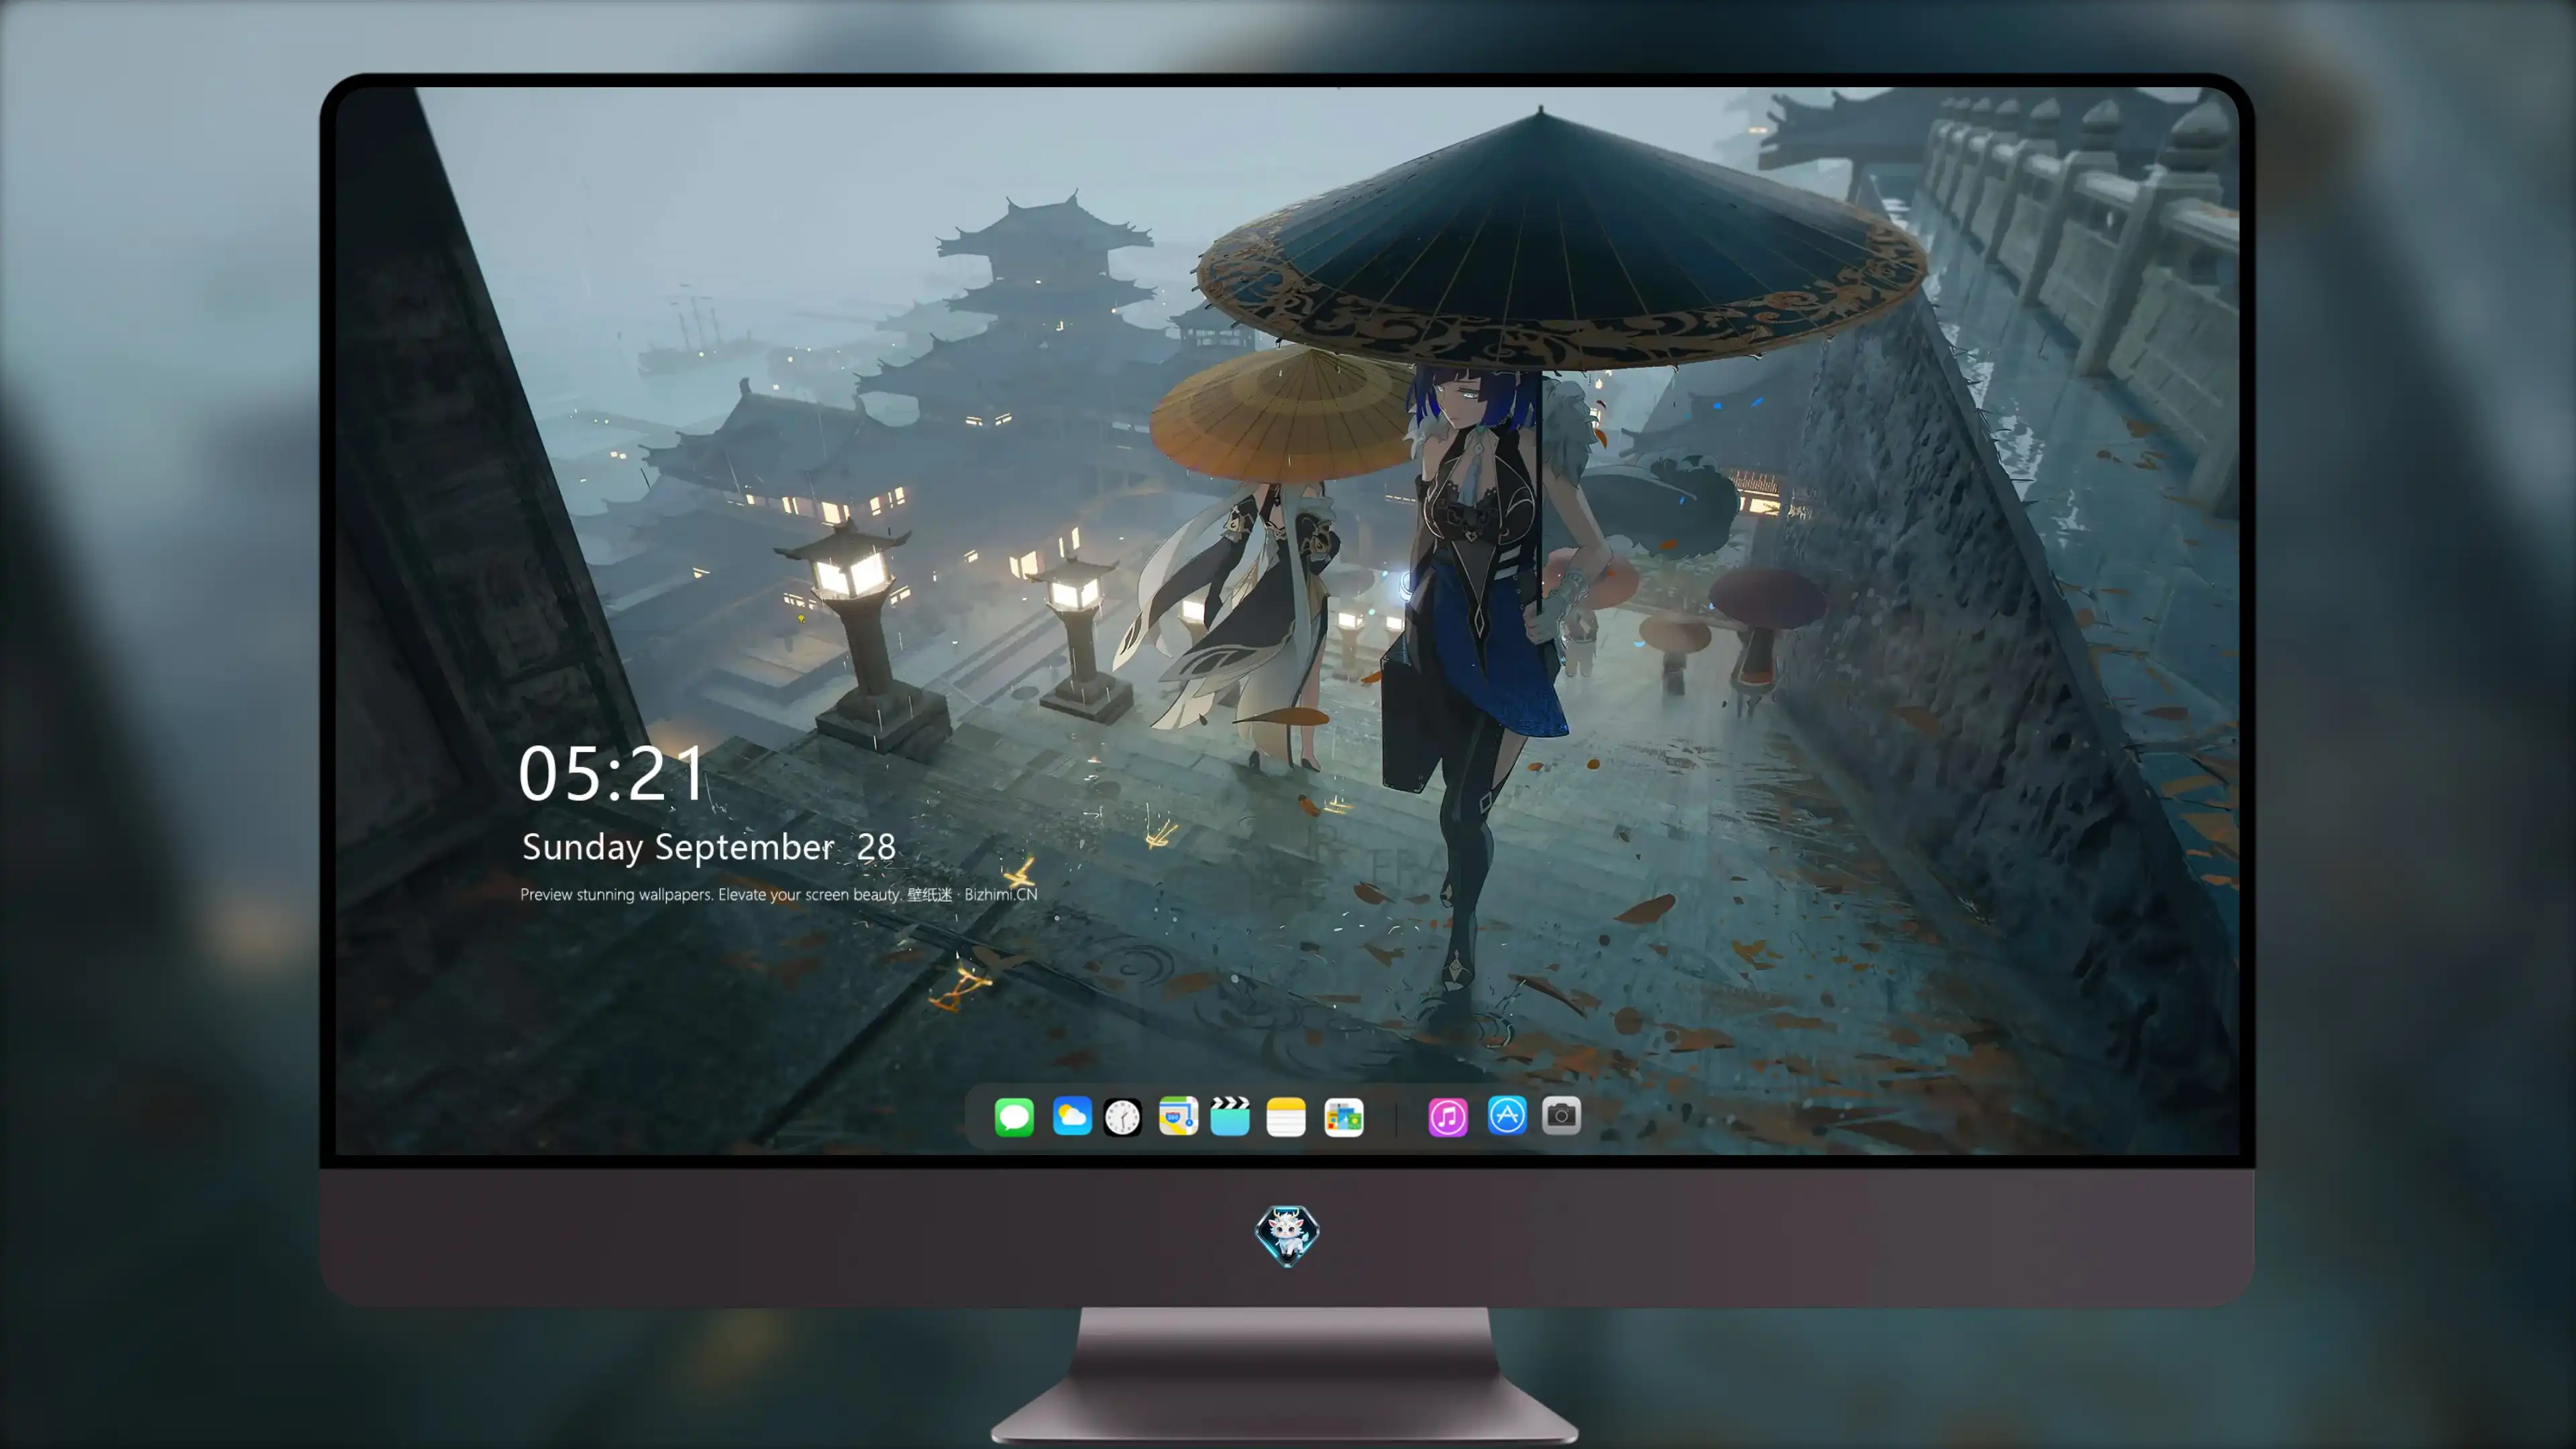Click the Bizhimi.CN wallpaper caption text
Image resolution: width=2576 pixels, height=1449 pixels.
pyautogui.click(x=778, y=894)
